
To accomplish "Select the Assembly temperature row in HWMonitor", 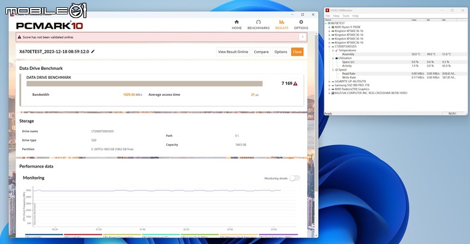I will [396, 54].
